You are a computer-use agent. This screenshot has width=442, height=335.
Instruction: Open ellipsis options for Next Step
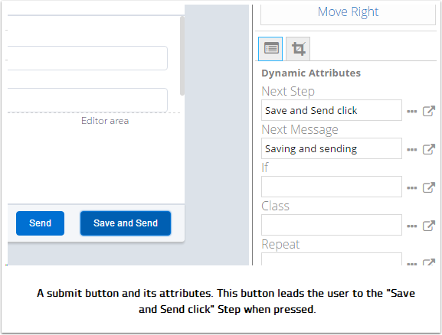[412, 111]
